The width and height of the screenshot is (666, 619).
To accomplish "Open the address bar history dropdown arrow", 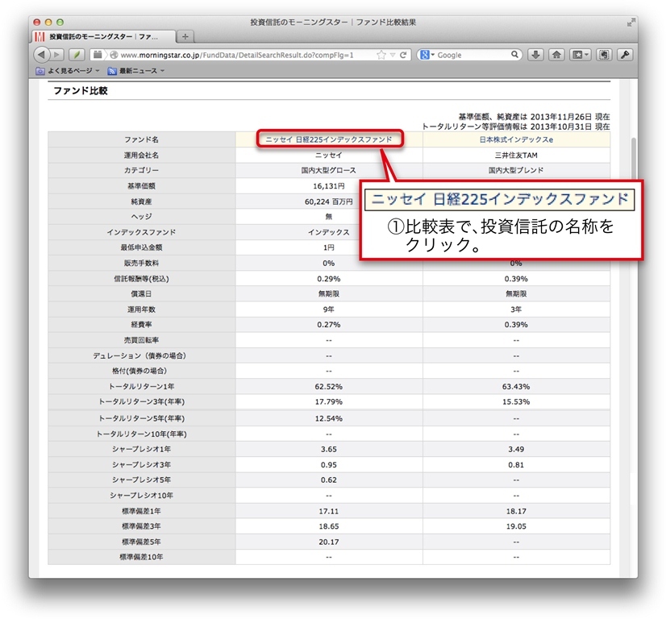I will point(393,55).
